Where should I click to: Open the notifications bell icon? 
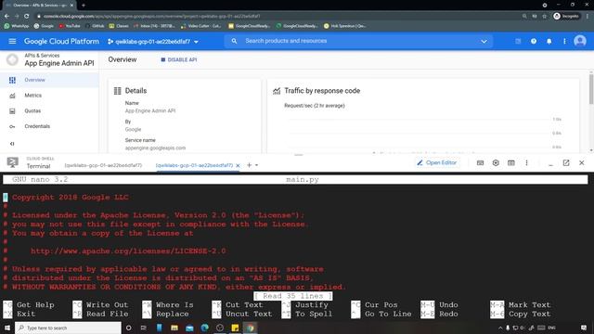(549, 41)
